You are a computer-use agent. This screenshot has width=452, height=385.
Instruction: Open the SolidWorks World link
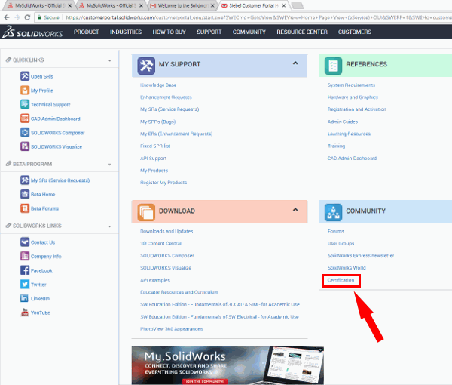click(x=347, y=268)
